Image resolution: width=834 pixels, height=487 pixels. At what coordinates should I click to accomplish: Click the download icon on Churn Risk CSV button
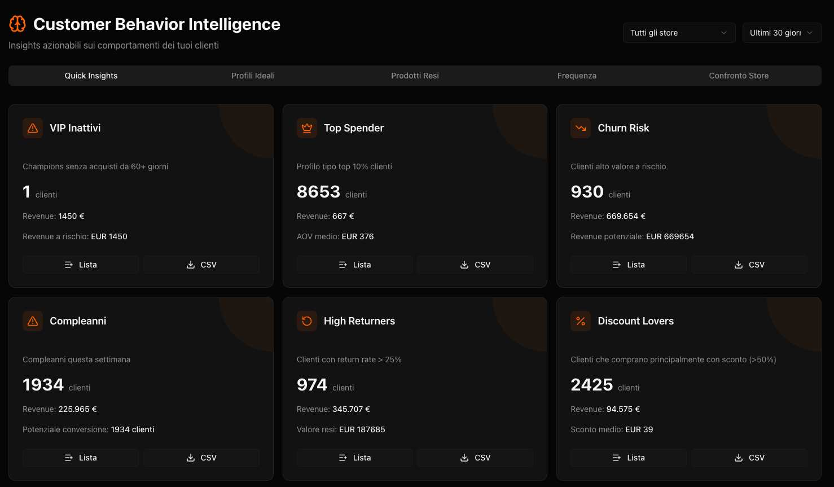[x=738, y=264]
